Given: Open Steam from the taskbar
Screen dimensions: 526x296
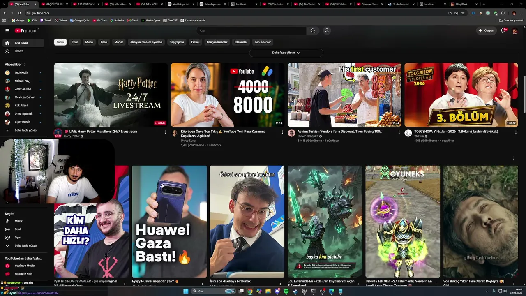Looking at the screenshot, I should [x=295, y=291].
